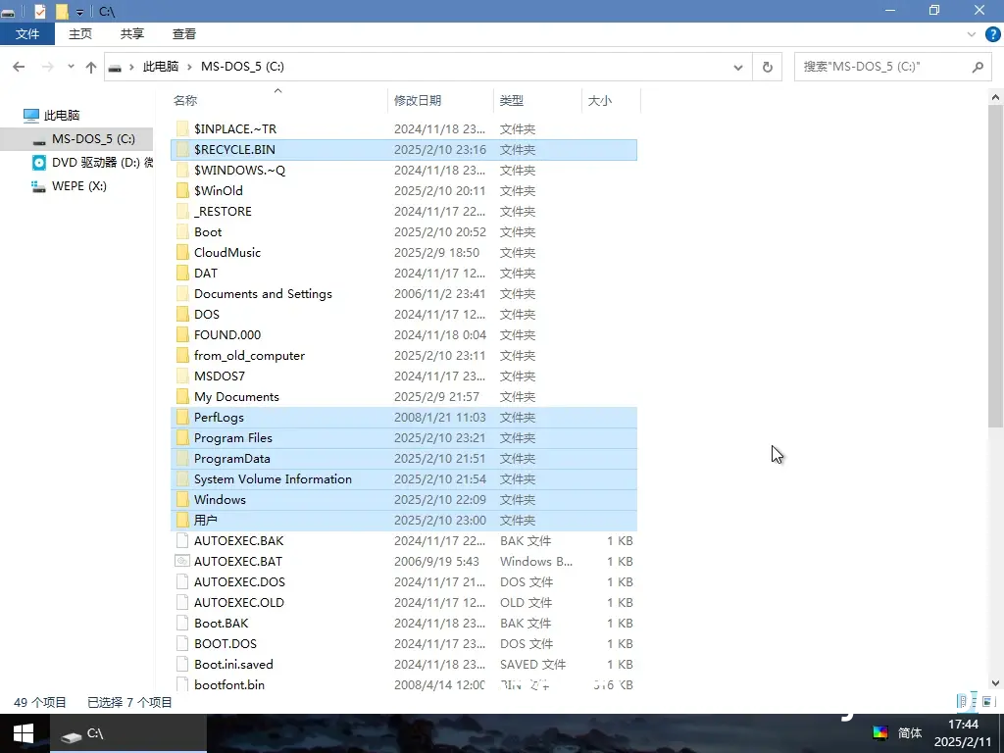Screen dimensions: 1004x753
Task: Select System Volume Information folder
Action: tap(404, 478)
